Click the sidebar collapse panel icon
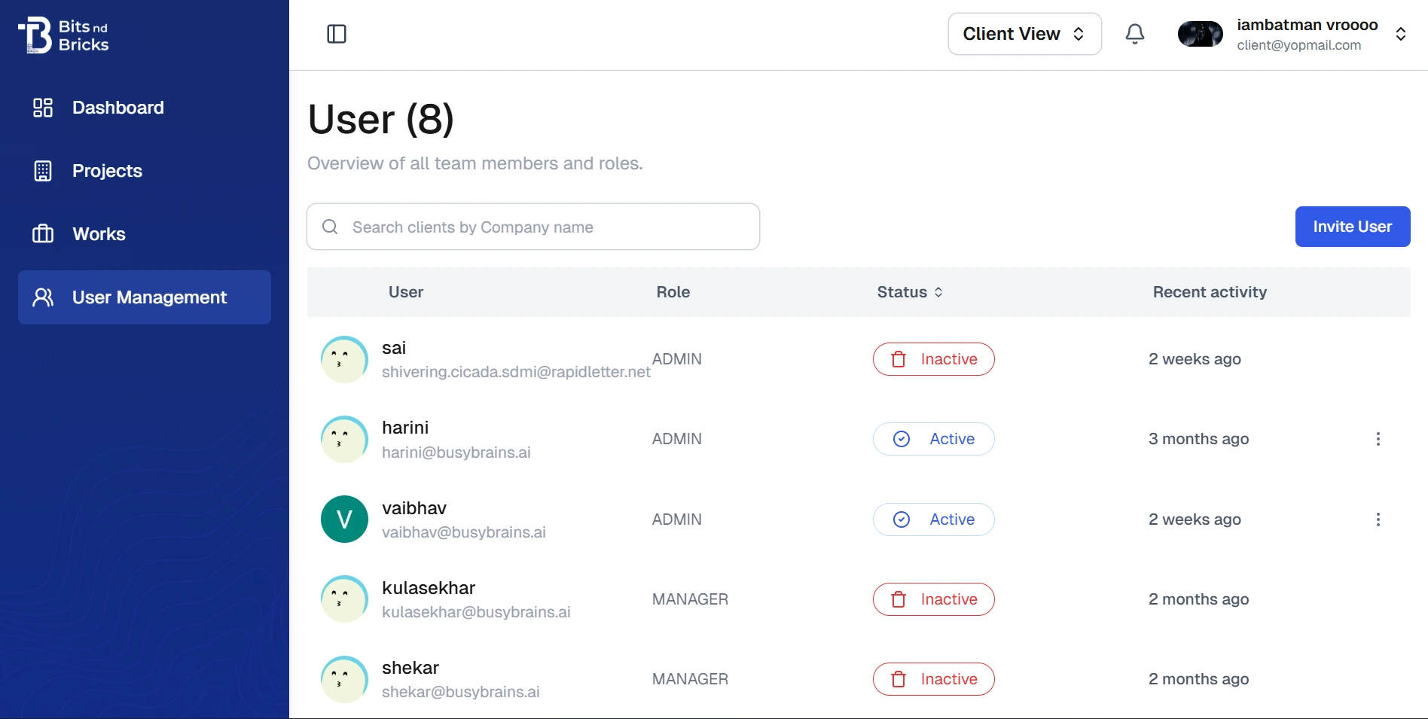 click(336, 34)
